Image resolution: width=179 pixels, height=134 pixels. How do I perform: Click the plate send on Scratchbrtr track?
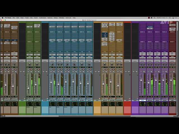[x=119, y=40]
